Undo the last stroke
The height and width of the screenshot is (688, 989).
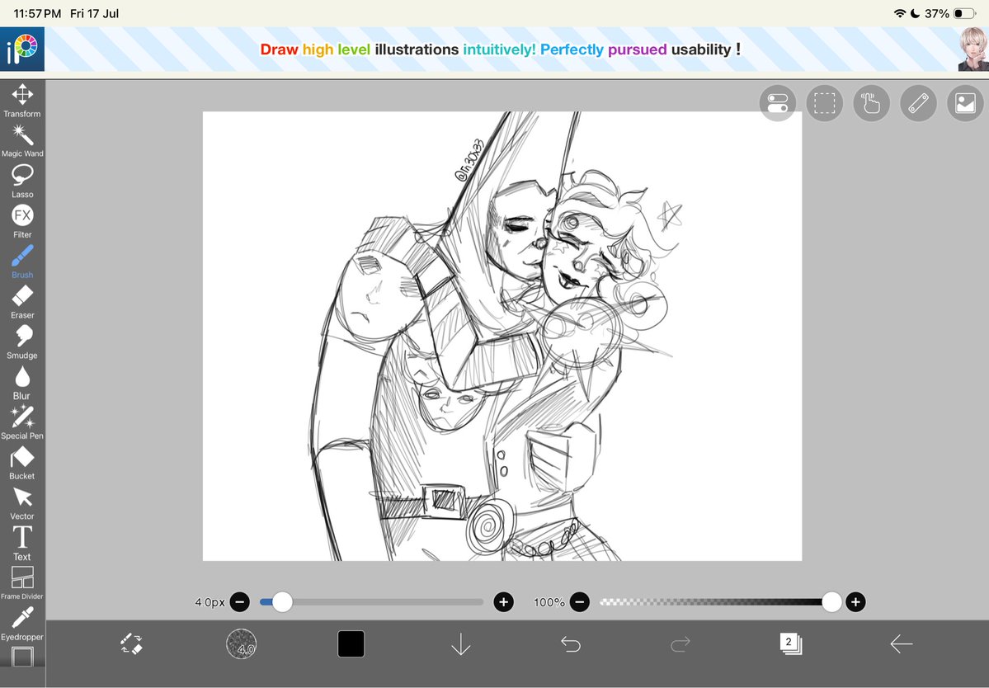pyautogui.click(x=571, y=643)
